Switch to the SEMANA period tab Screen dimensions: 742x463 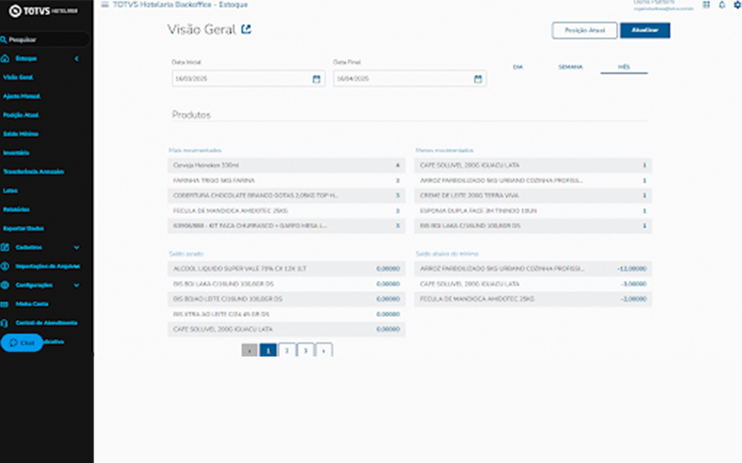point(570,67)
